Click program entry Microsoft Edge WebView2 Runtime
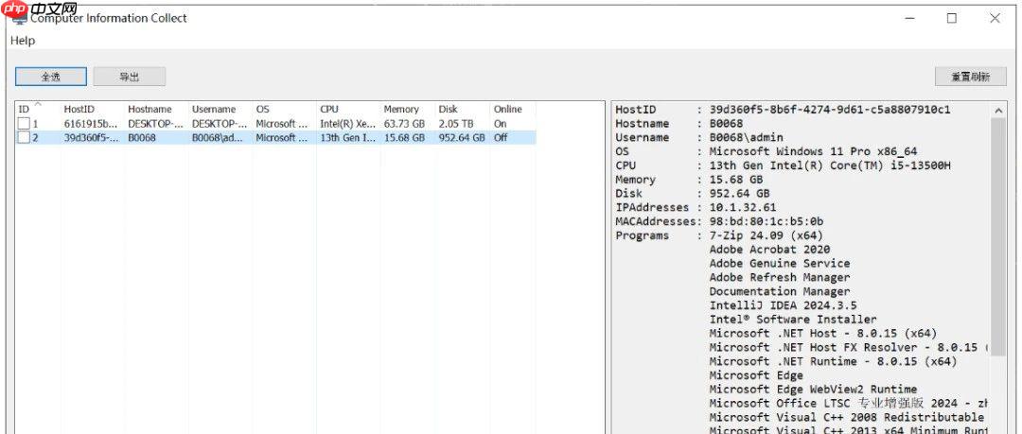 (814, 389)
